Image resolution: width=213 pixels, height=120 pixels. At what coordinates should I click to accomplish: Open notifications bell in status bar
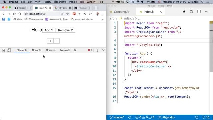(x=206, y=117)
